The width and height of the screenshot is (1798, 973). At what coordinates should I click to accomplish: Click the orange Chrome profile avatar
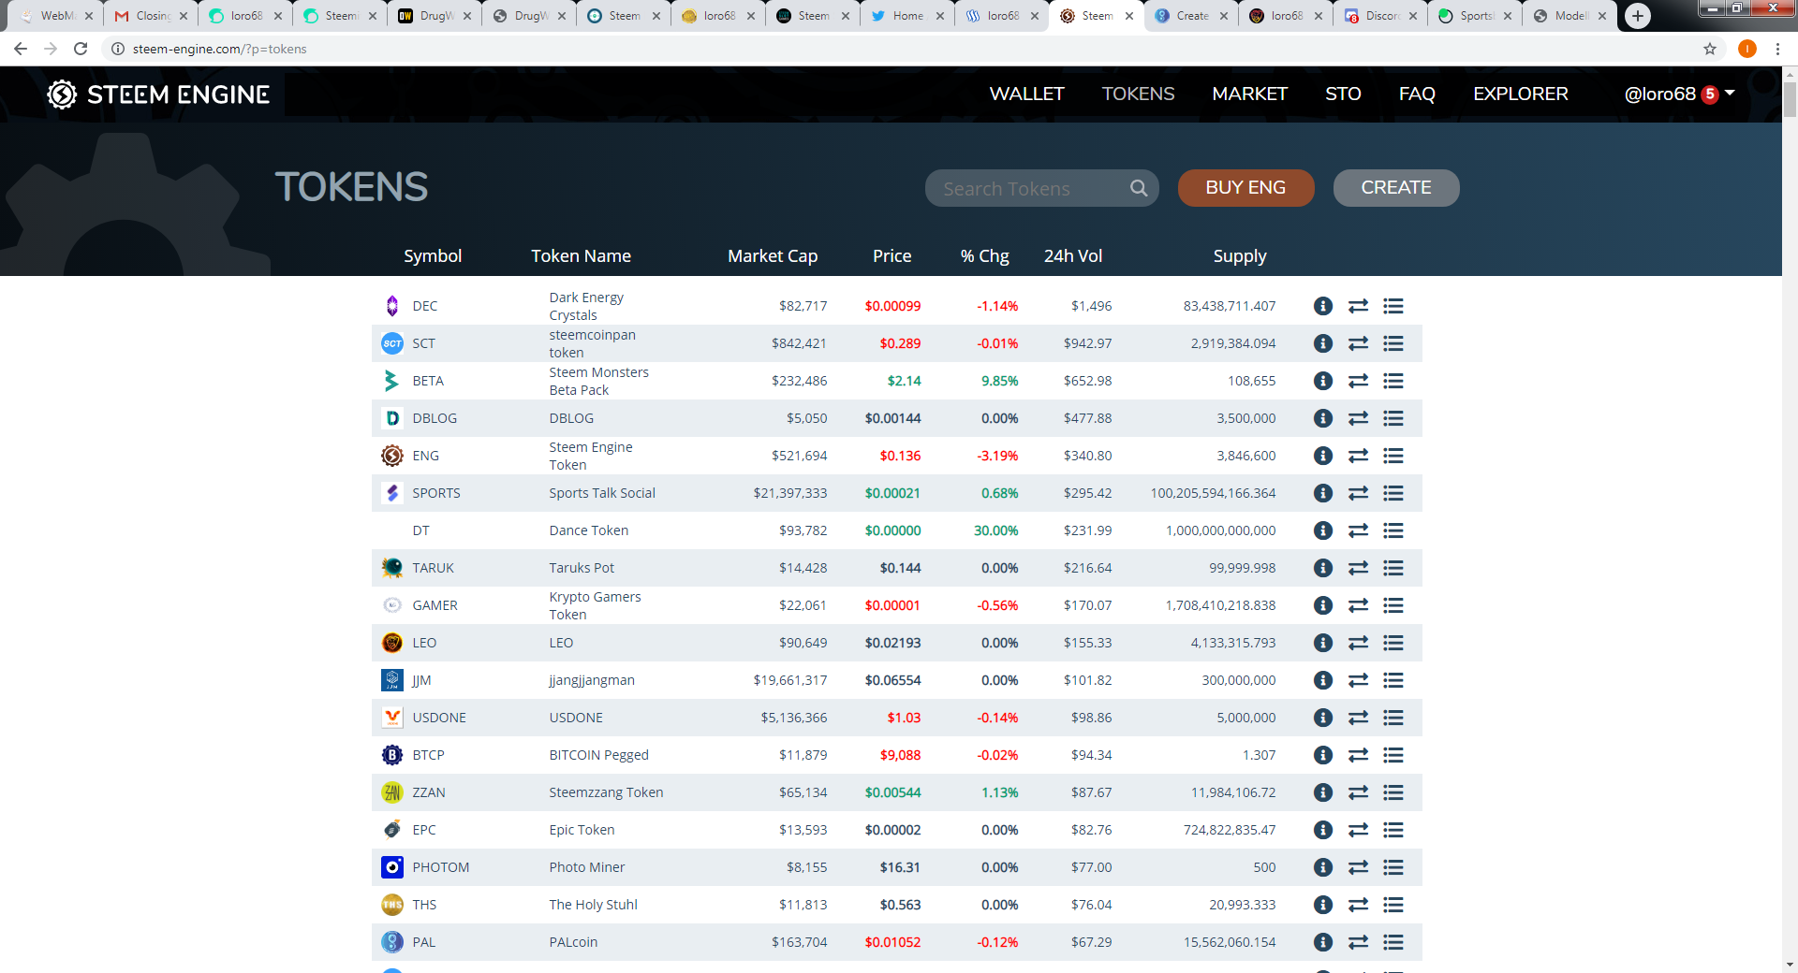pos(1747,49)
